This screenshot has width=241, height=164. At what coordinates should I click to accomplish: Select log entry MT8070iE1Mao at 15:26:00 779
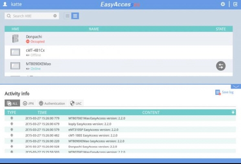(x=120, y=118)
